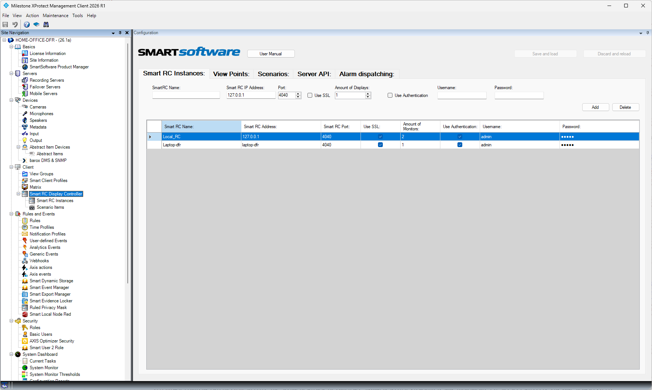
Task: Click the Mobile Servers icon
Action: (x=25, y=94)
